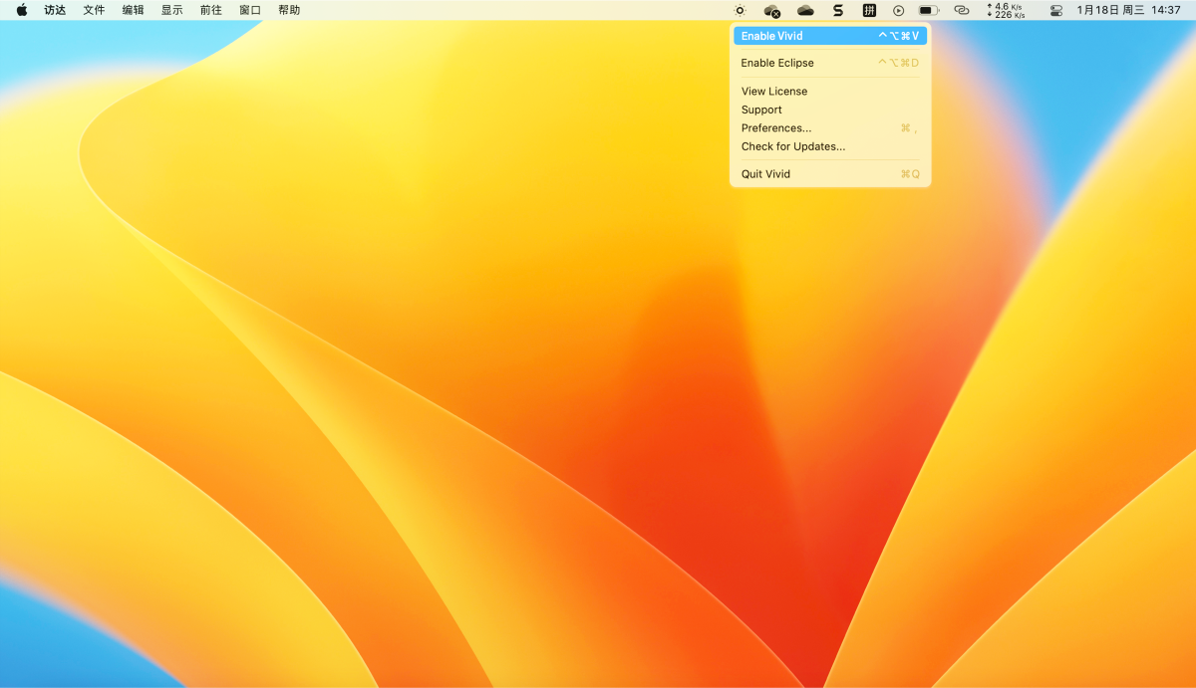Open the Apple logo menu

click(x=22, y=10)
